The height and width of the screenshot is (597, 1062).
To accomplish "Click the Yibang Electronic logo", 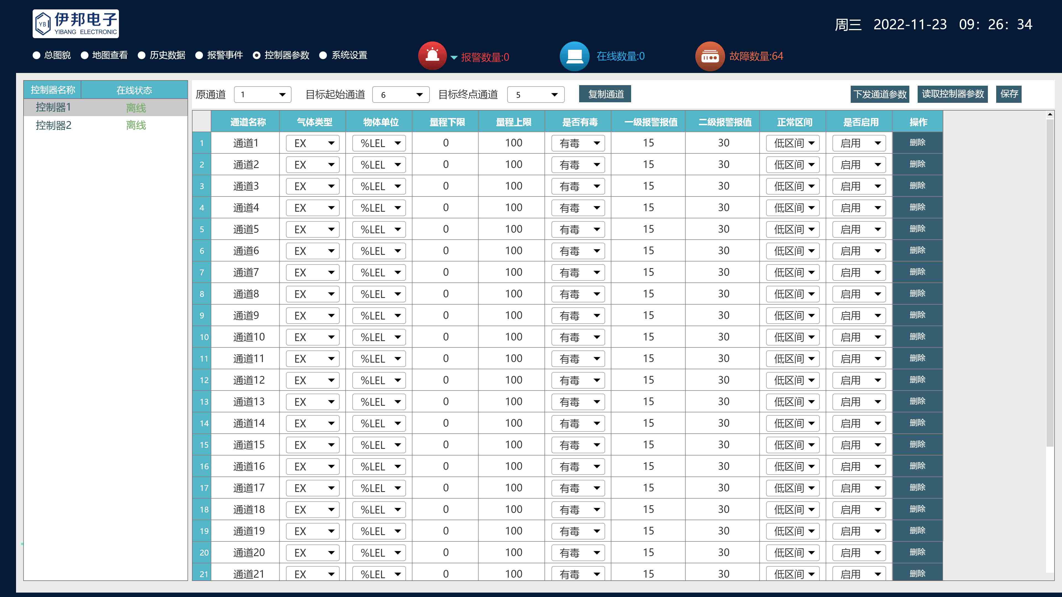I will pos(76,24).
